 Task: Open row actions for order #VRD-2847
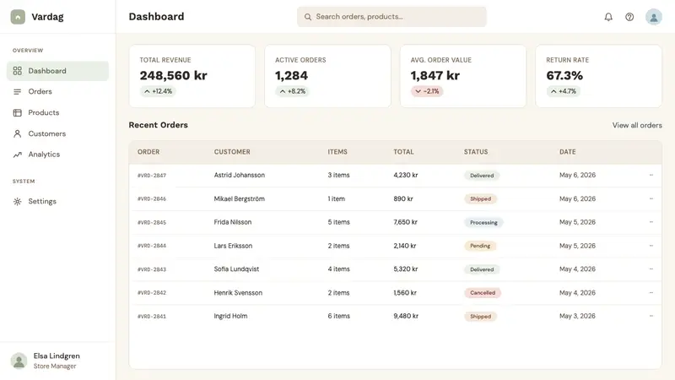651,175
